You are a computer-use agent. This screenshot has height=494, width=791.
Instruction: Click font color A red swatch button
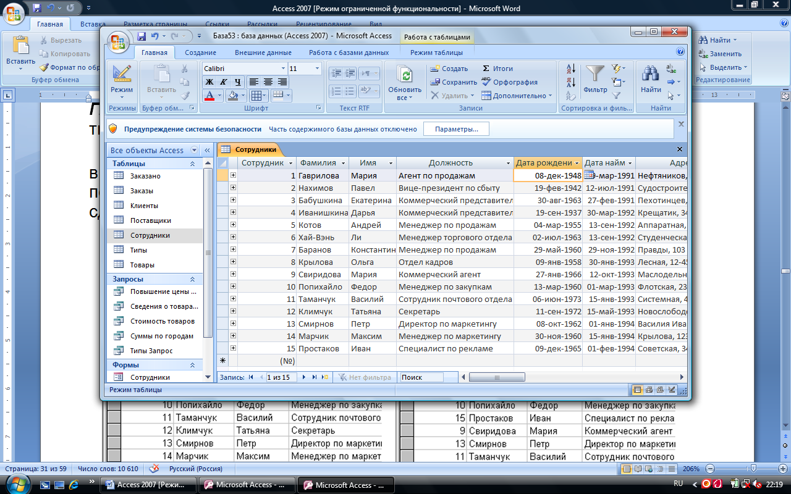[209, 96]
